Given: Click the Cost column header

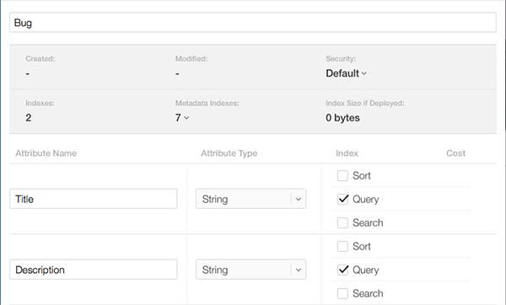Looking at the screenshot, I should [x=455, y=153].
